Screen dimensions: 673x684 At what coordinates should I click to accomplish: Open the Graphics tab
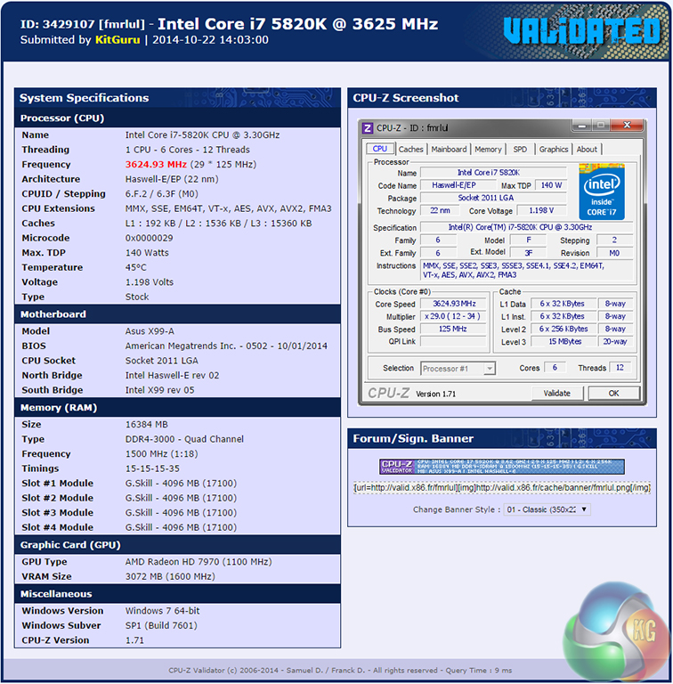(x=554, y=150)
